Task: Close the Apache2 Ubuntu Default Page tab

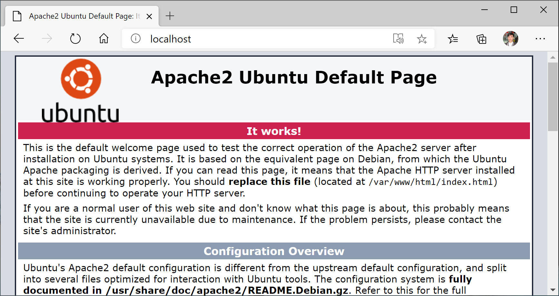Action: (149, 16)
